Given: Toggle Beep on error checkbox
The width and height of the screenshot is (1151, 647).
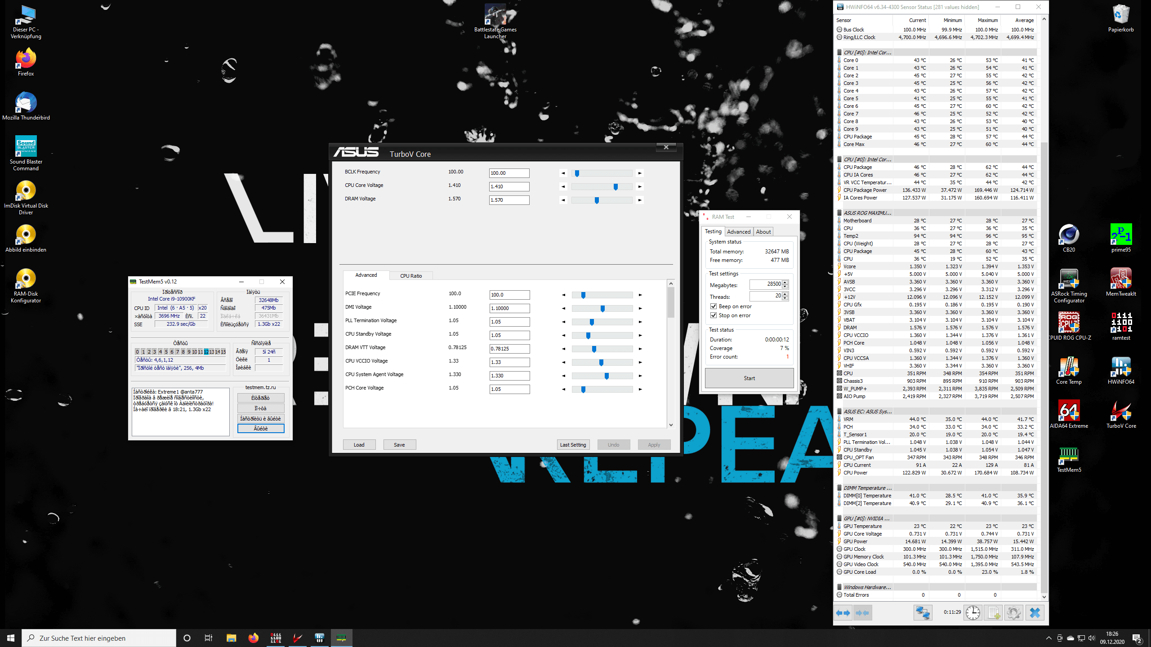Looking at the screenshot, I should pos(714,306).
